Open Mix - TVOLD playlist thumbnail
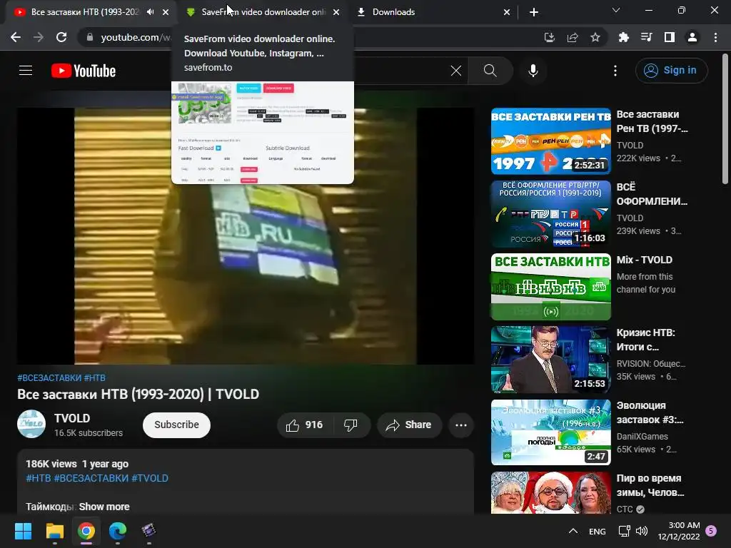The image size is (731, 548). click(550, 287)
